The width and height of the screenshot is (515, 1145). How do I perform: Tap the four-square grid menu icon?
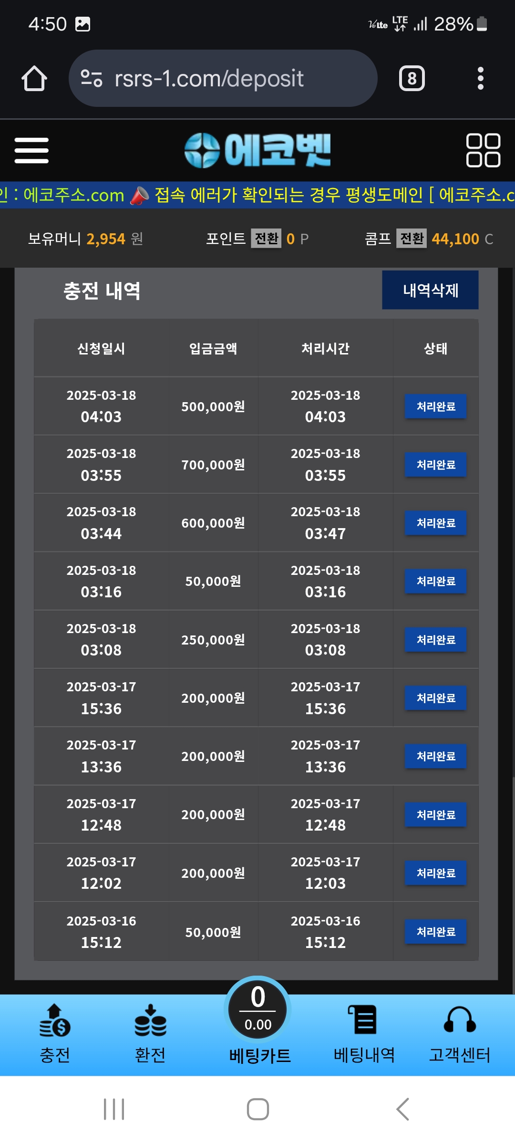483,150
